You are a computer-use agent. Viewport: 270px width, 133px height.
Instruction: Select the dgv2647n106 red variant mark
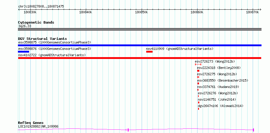point(198,109)
